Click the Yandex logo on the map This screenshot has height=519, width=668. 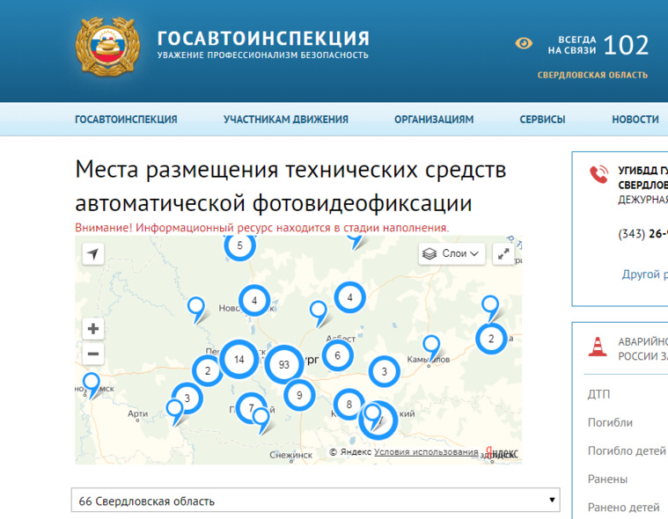click(502, 452)
